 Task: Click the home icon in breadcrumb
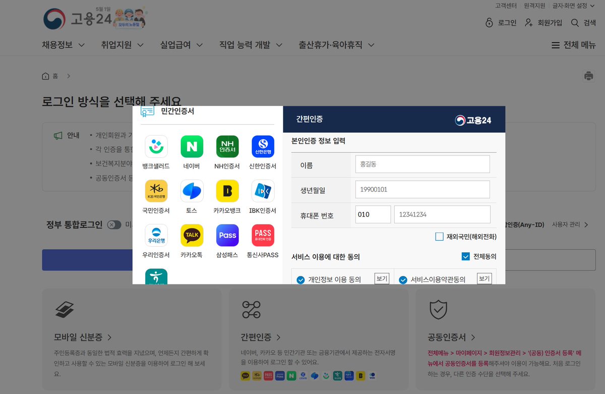(x=46, y=76)
